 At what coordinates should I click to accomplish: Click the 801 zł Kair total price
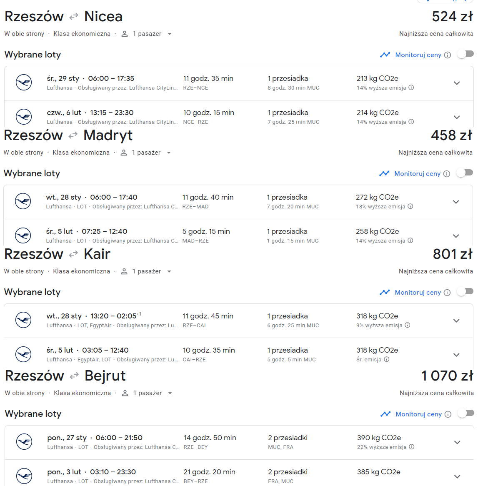tap(453, 254)
